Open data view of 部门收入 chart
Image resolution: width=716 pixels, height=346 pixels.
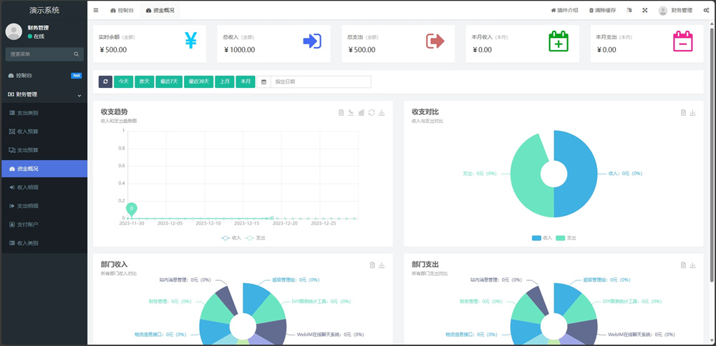[x=372, y=265]
